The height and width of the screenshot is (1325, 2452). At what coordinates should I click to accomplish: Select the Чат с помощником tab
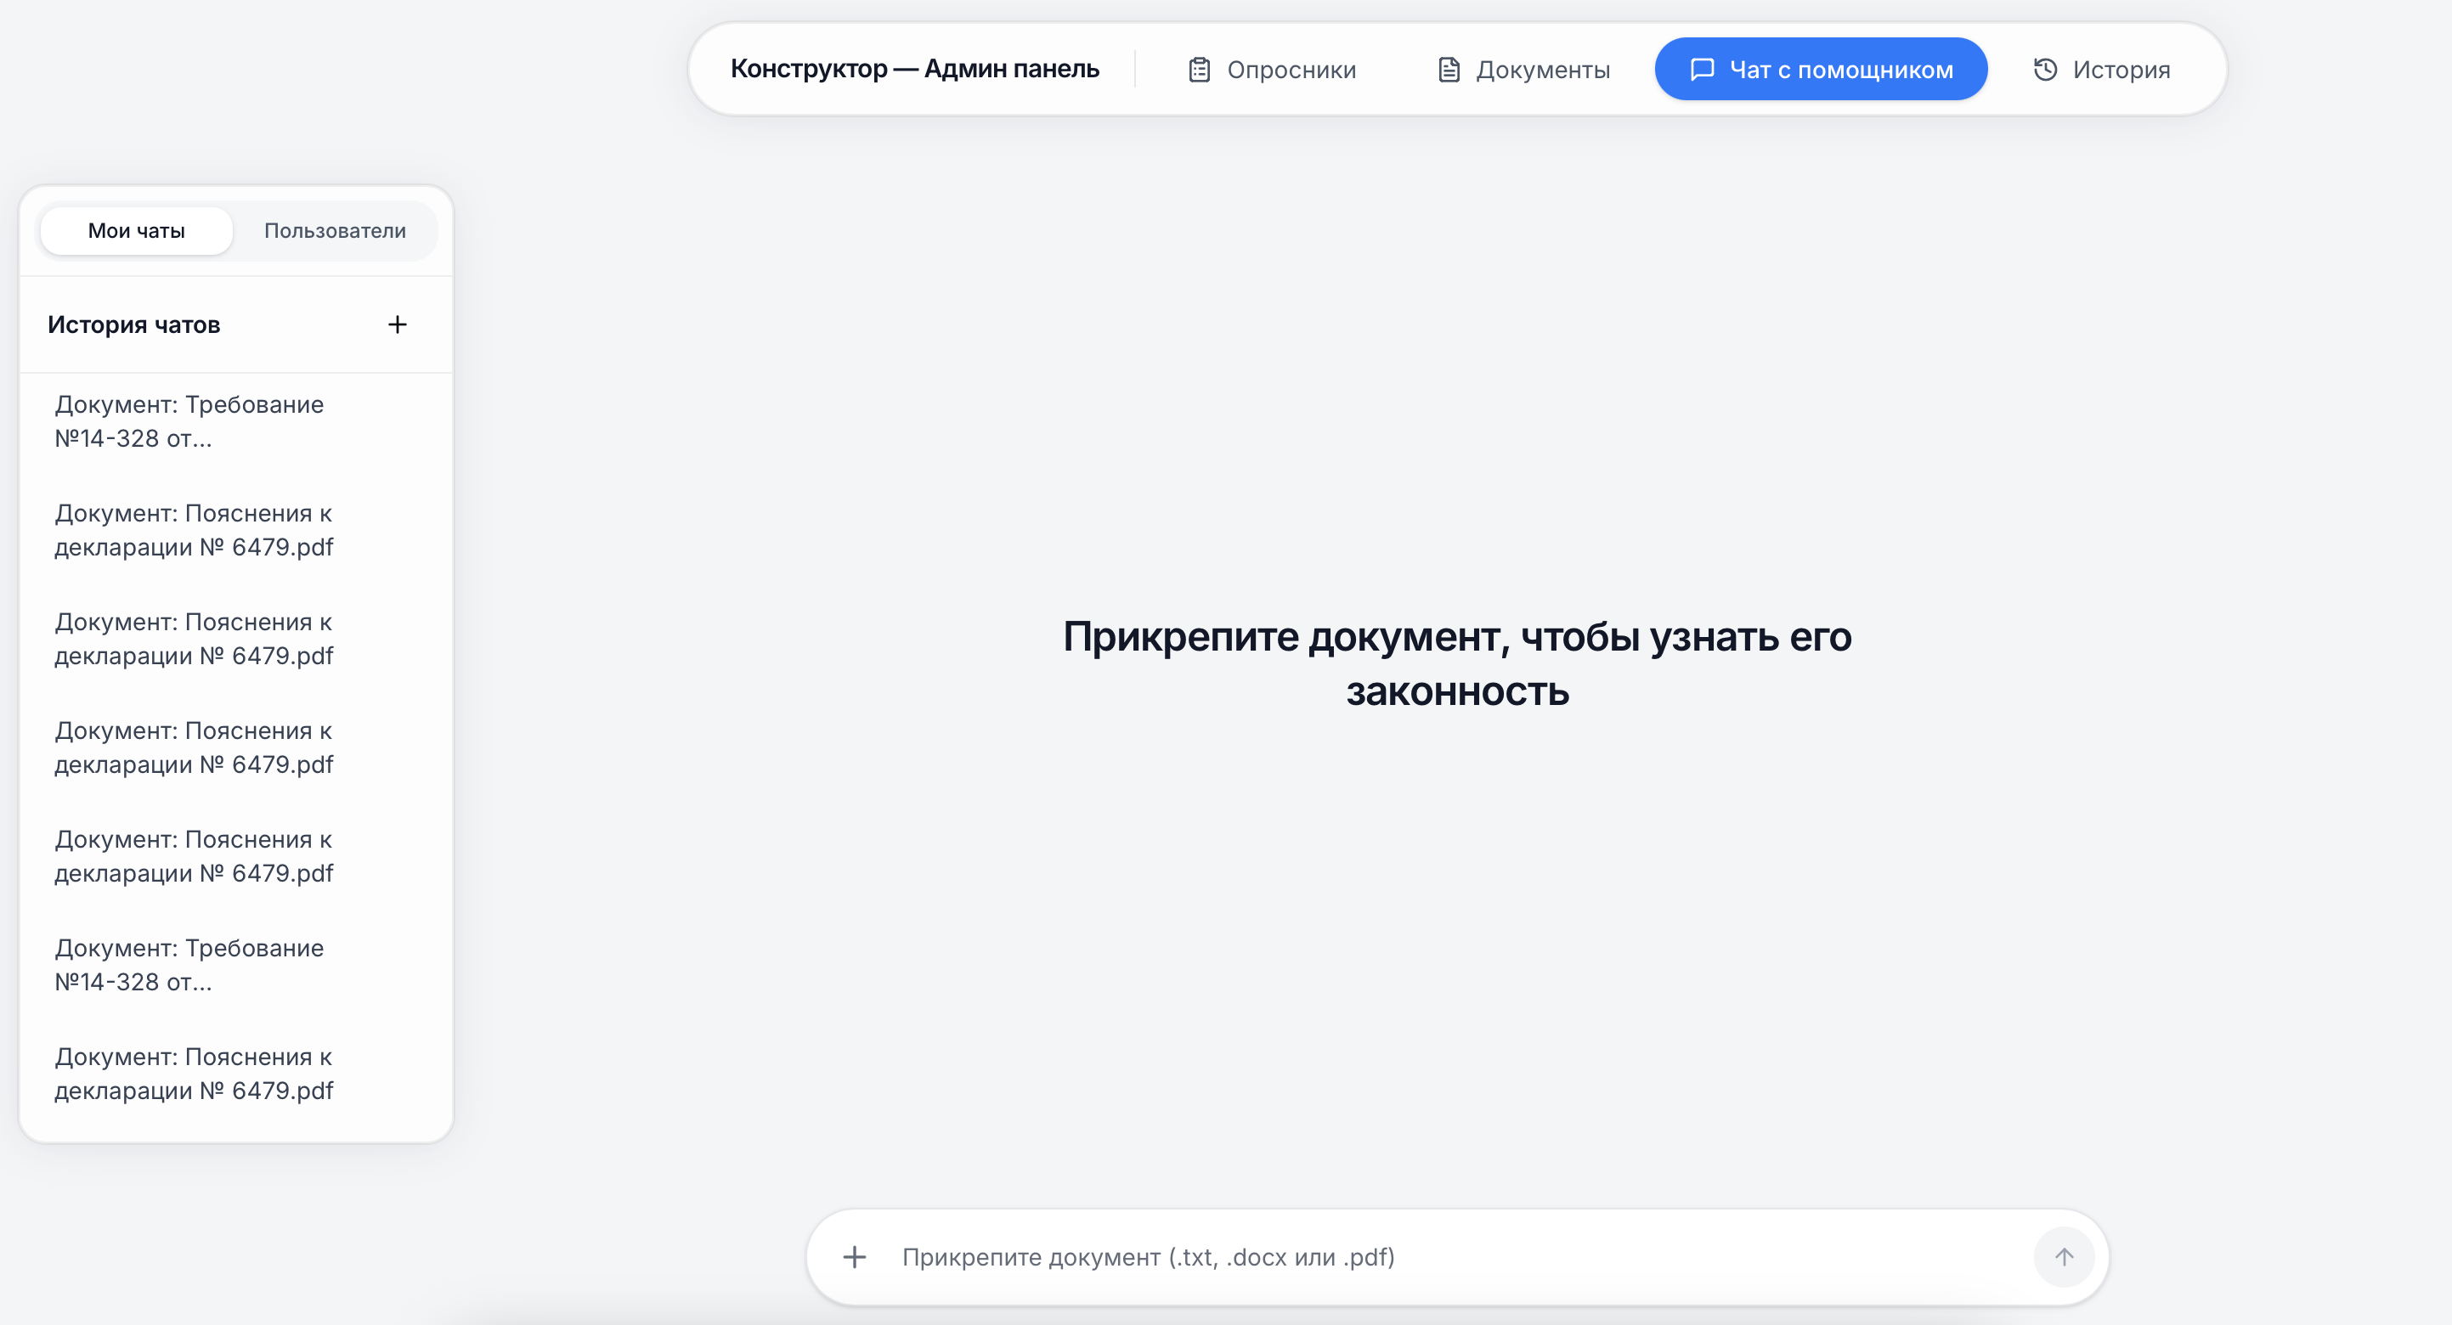(1820, 70)
